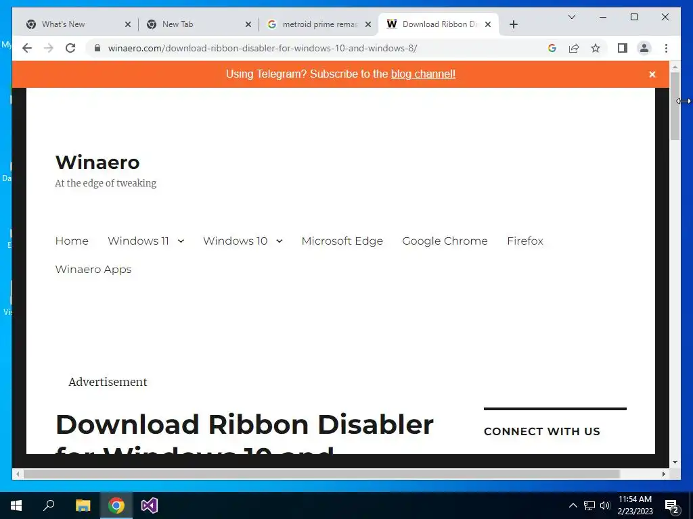Show hidden tray icons
The image size is (693, 519).
pyautogui.click(x=573, y=505)
